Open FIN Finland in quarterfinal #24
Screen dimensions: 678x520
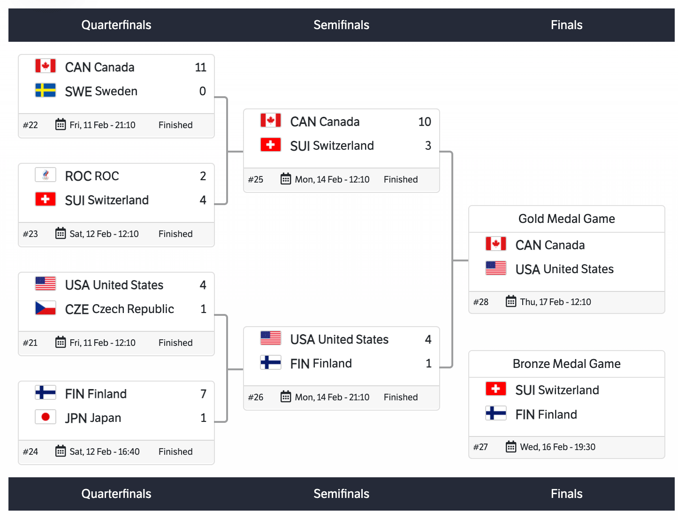(x=96, y=394)
